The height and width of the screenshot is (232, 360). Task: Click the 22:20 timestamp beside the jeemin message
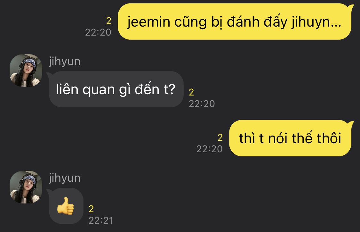98,32
